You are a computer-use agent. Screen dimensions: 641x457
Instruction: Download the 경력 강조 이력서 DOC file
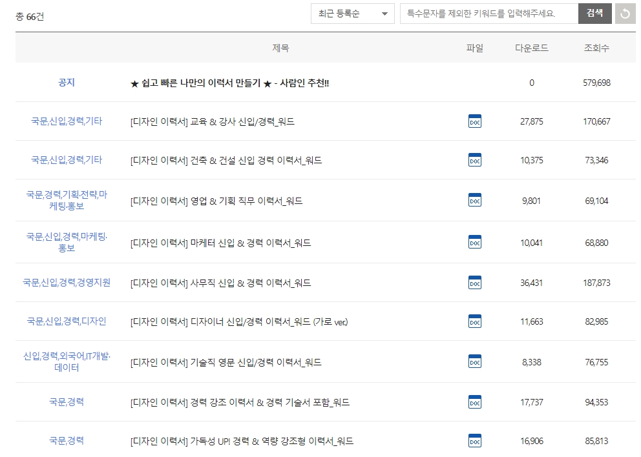[x=475, y=401]
